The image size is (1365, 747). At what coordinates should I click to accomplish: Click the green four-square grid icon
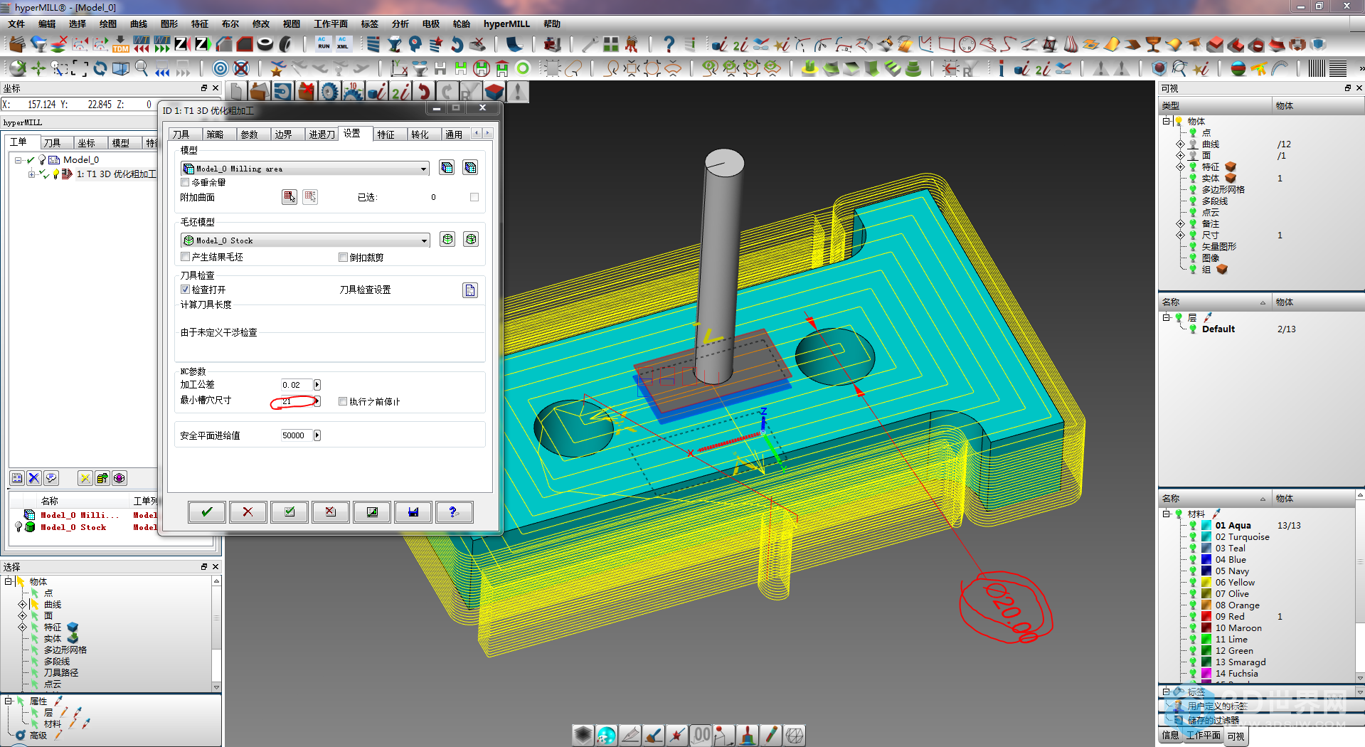pyautogui.click(x=610, y=44)
